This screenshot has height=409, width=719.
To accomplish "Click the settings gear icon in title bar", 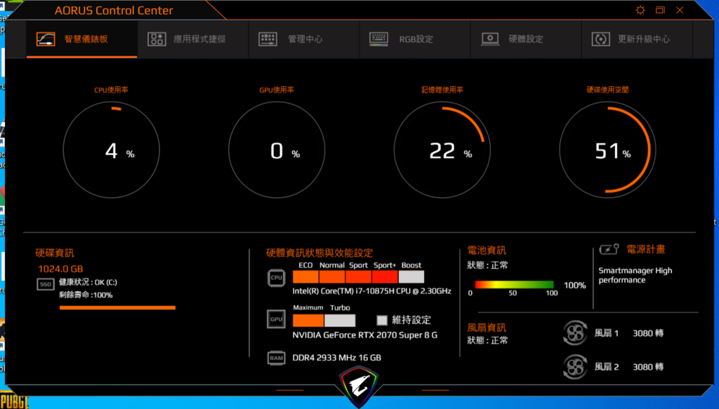I will (x=640, y=10).
